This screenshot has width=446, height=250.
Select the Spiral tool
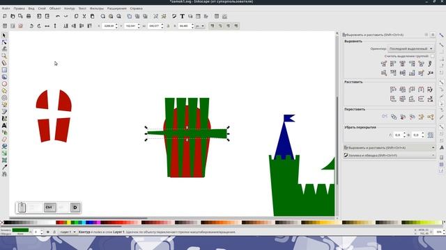4,98
